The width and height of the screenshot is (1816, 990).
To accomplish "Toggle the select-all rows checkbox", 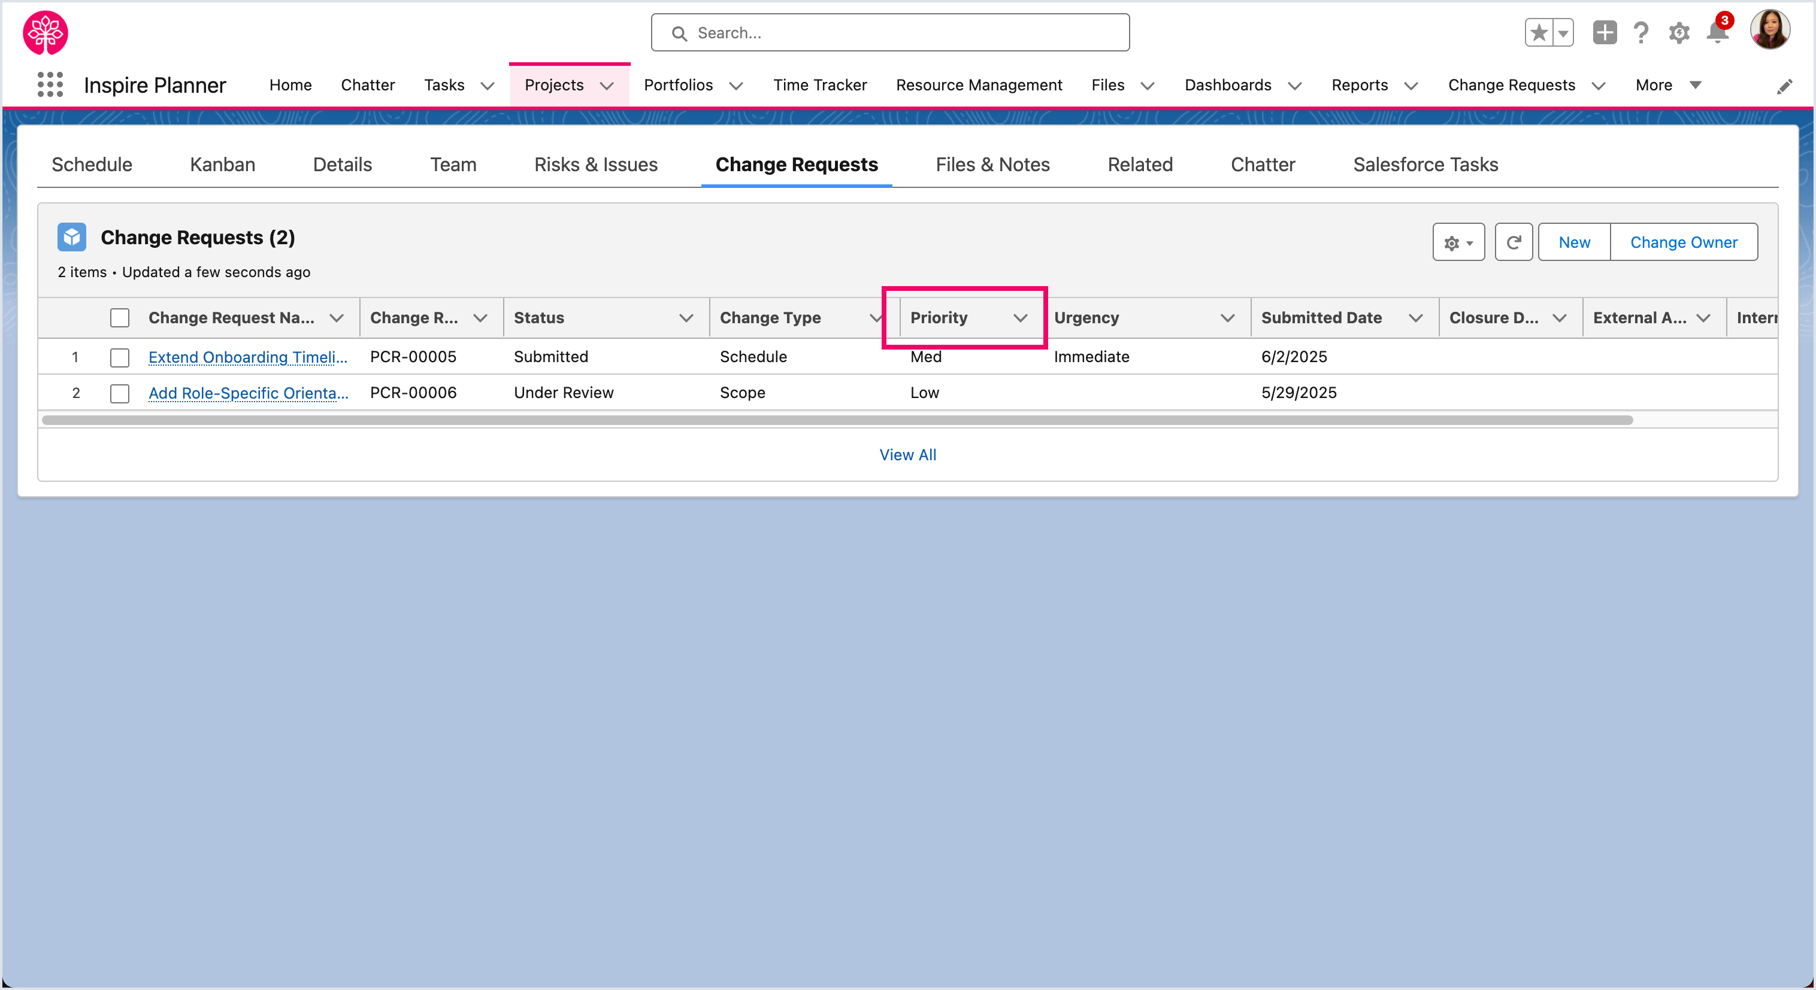I will 120,318.
